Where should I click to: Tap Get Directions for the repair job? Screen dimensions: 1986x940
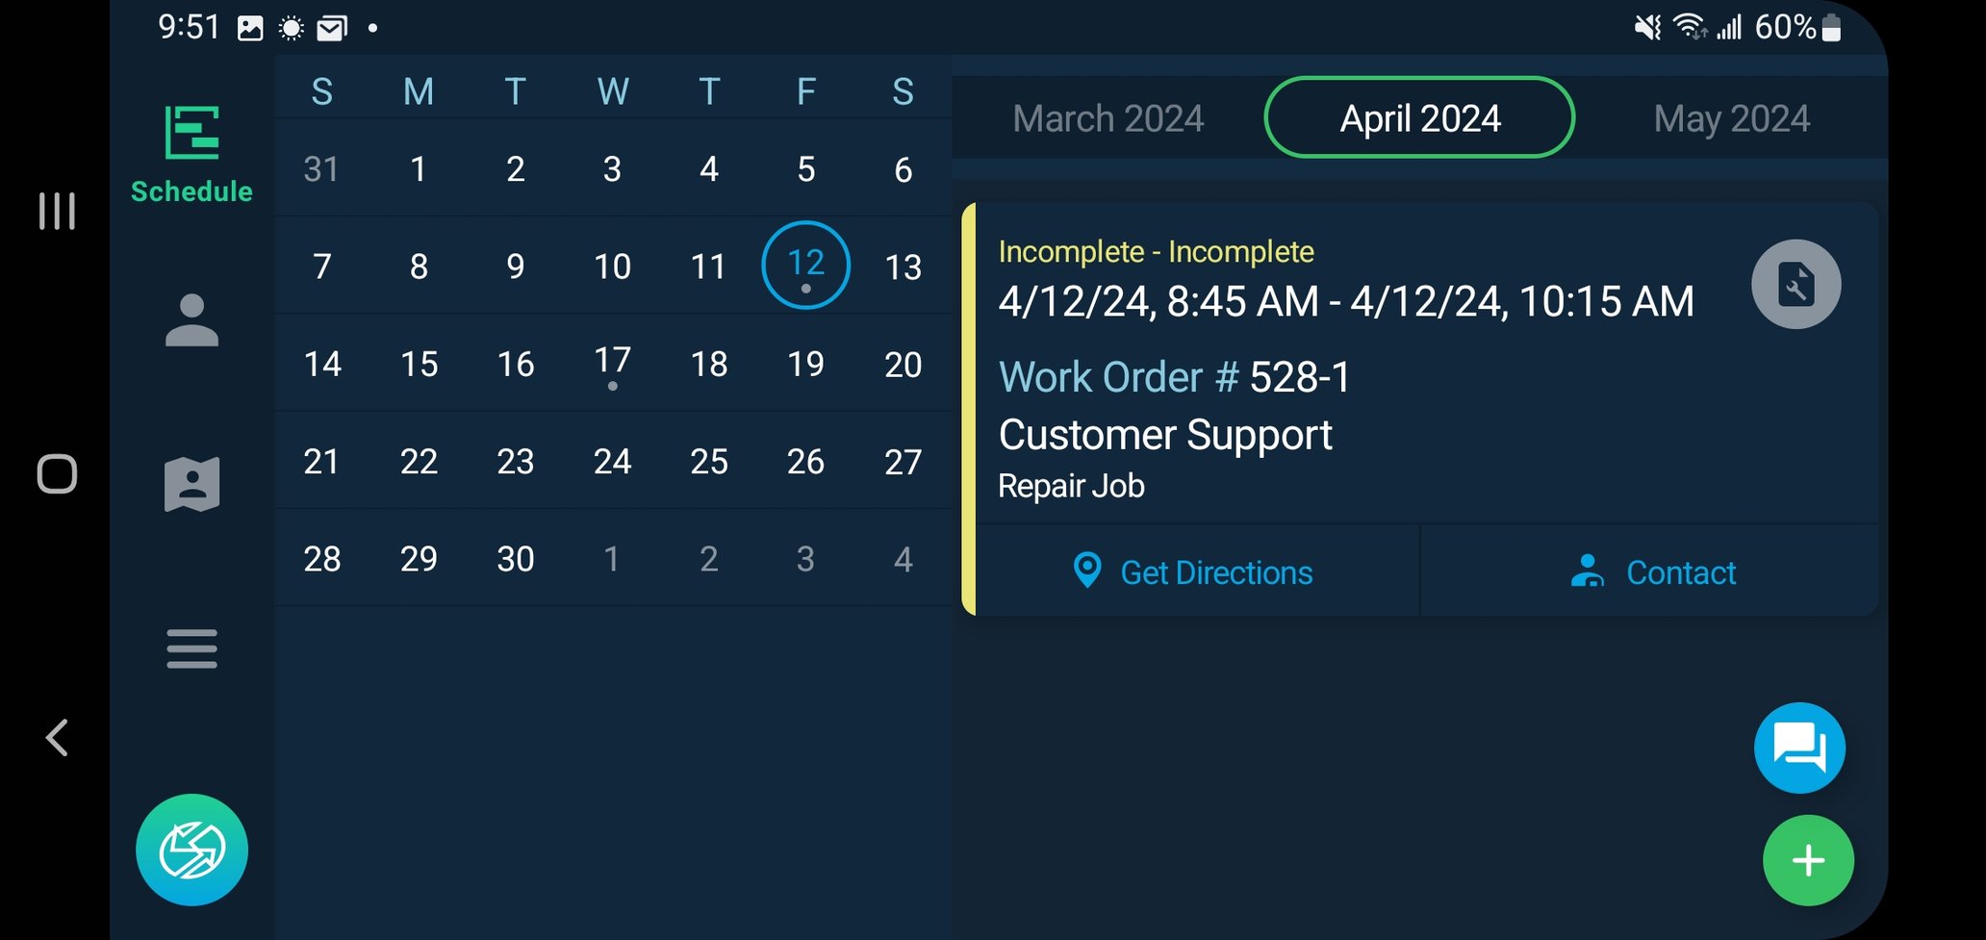click(1214, 572)
